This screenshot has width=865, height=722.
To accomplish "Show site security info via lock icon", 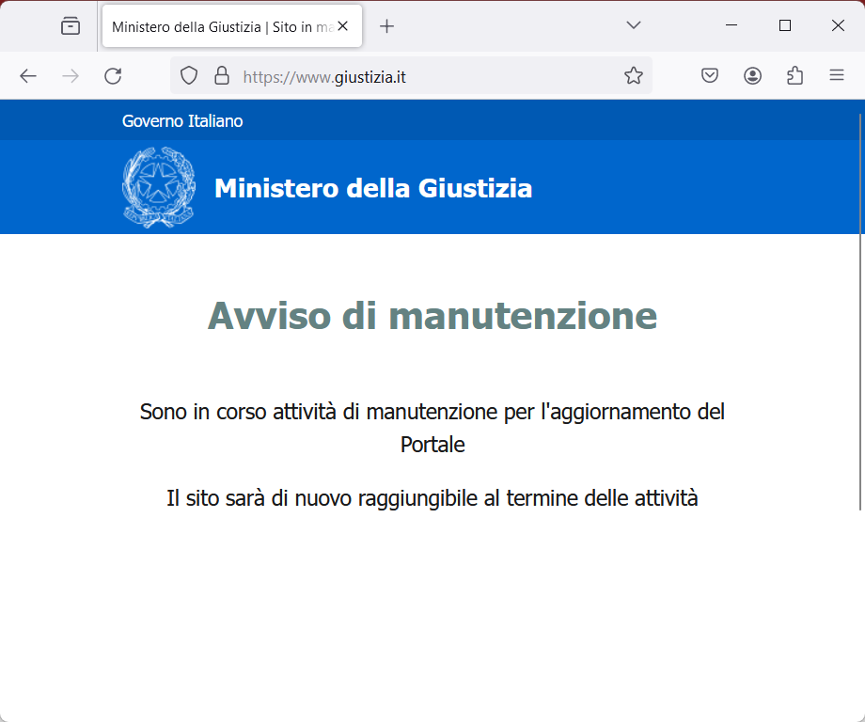I will [x=222, y=76].
